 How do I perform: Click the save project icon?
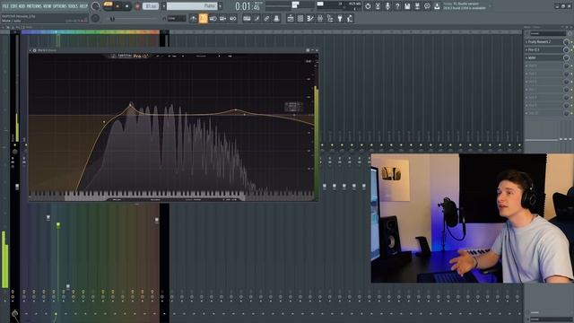coord(407,6)
